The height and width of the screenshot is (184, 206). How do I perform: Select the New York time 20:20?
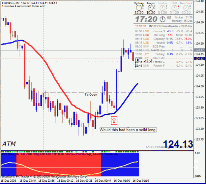point(186,13)
